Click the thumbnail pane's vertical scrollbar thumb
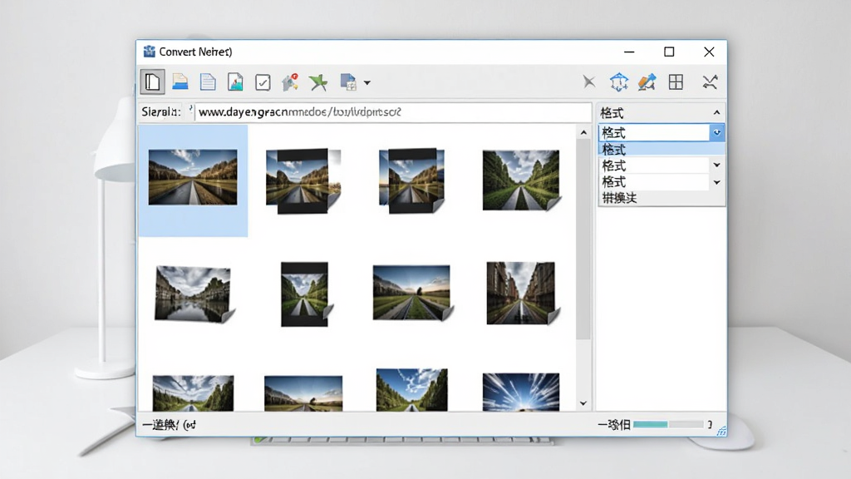 pos(583,239)
